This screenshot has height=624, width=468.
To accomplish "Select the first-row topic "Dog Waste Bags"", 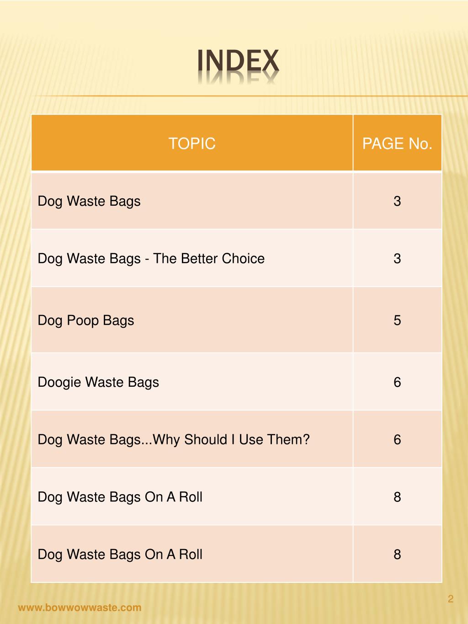I will (x=89, y=201).
